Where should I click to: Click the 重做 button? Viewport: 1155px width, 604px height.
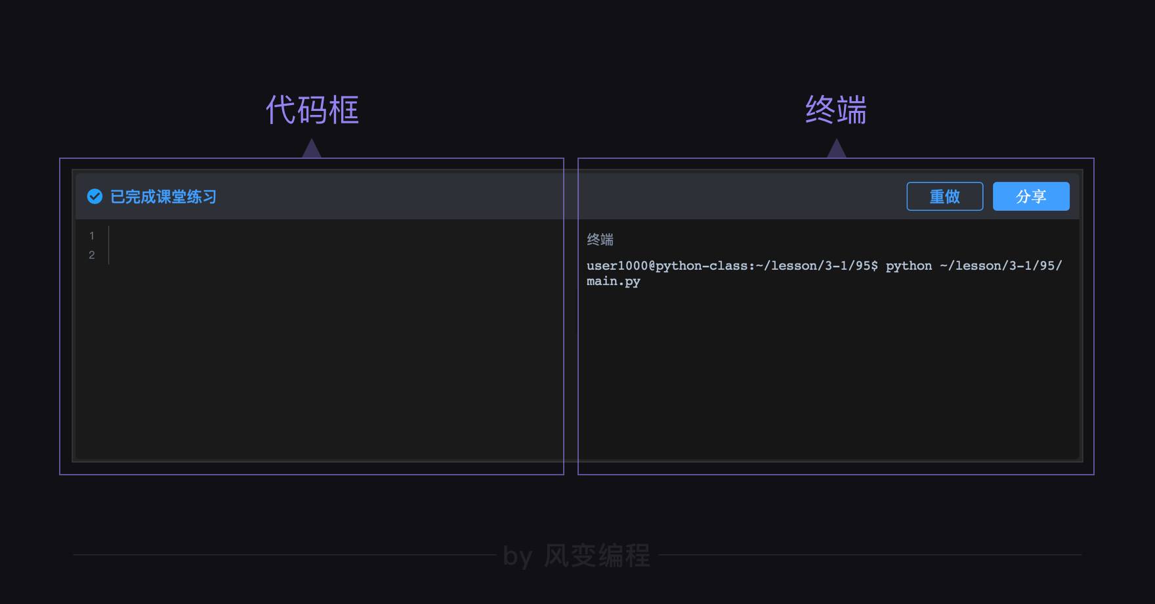pyautogui.click(x=944, y=196)
